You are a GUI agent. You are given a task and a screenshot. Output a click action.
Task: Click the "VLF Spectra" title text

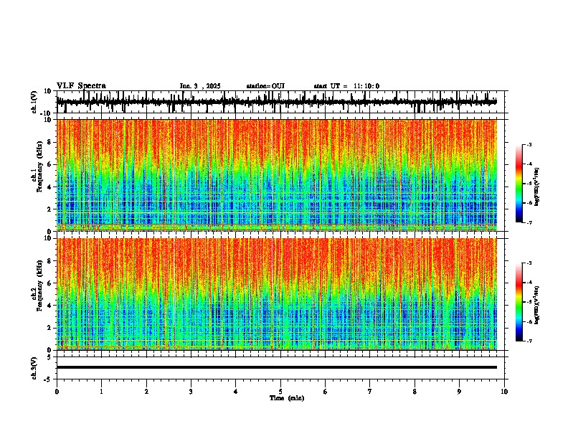[x=81, y=86]
